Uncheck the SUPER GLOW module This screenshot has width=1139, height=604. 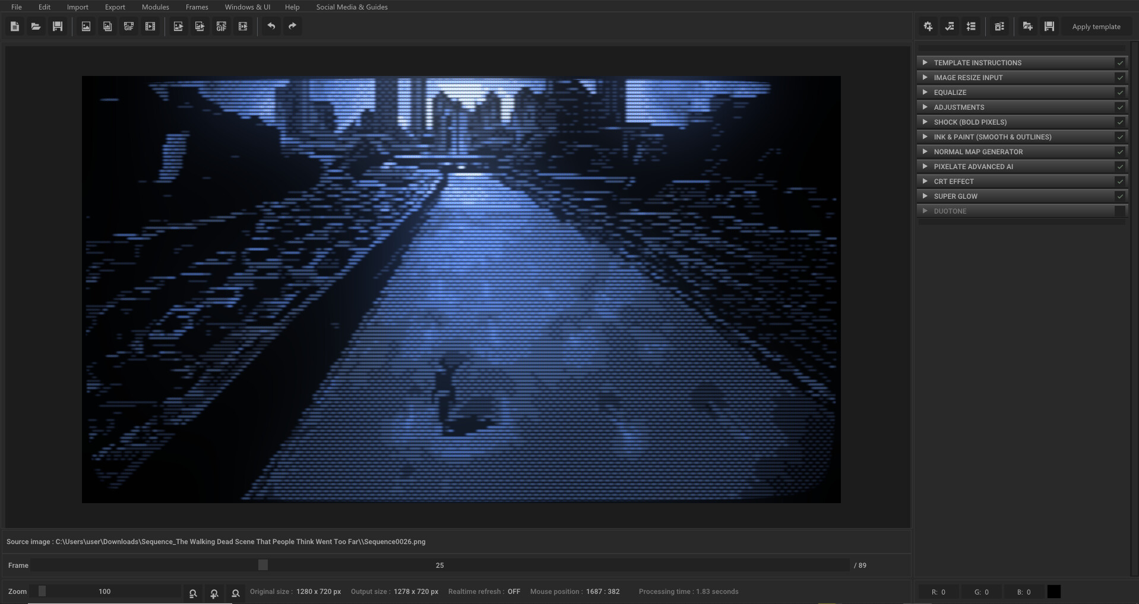(x=1120, y=196)
